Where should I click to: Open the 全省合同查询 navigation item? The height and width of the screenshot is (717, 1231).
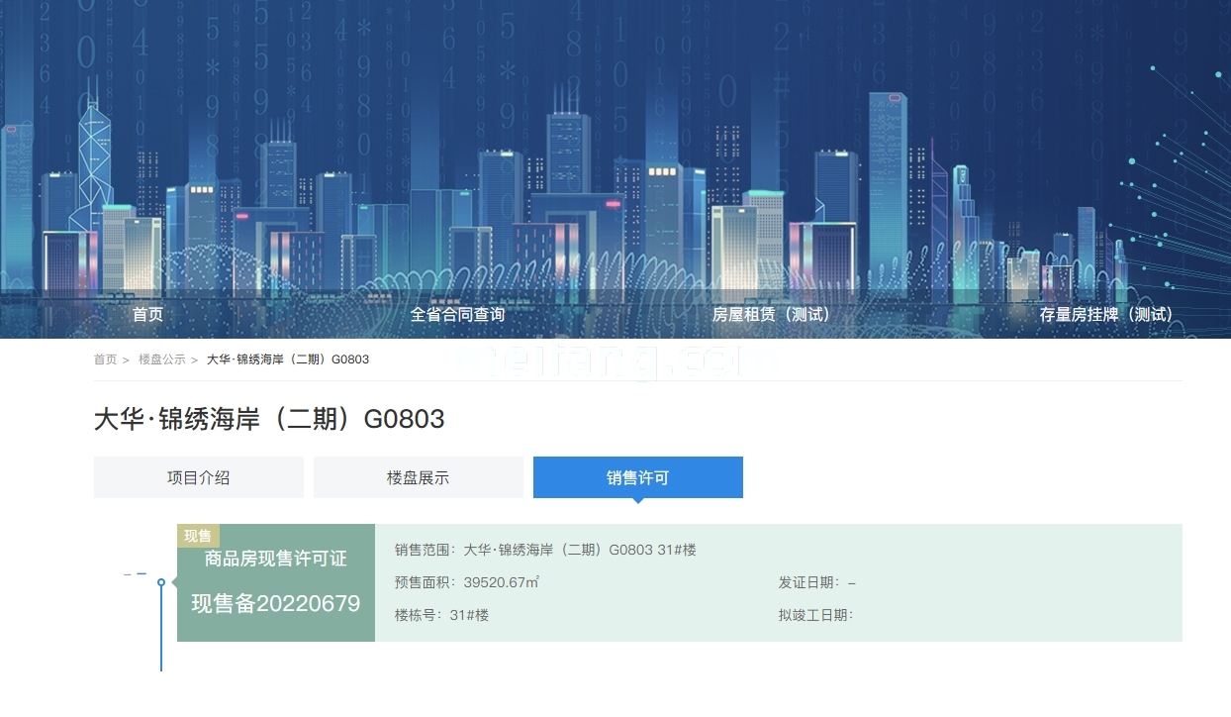457,314
